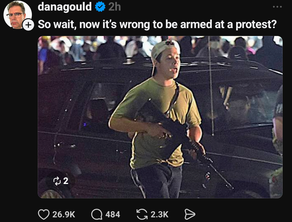Follow danagould with the plus button
The image size is (292, 222).
point(28,25)
